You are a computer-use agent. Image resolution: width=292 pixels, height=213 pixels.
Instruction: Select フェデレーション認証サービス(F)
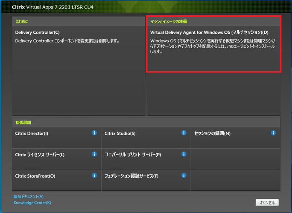point(131,176)
